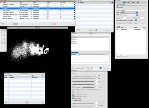Select the M tool in the palette
This screenshot has width=149, height=108.
click(x=5, y=39)
